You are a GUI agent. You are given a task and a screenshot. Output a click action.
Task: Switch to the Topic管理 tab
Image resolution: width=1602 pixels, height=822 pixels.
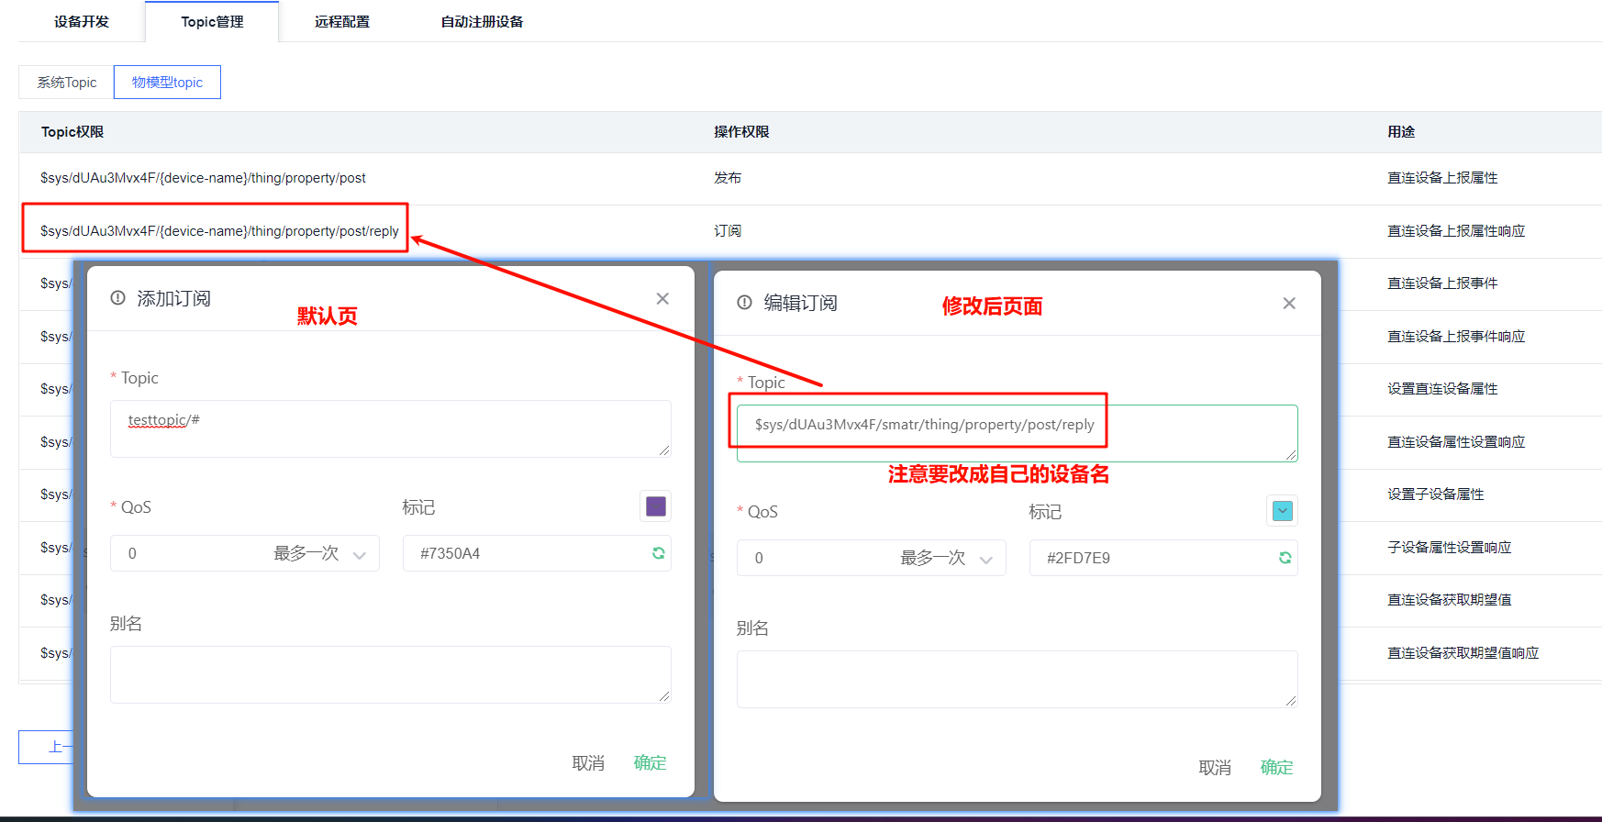click(212, 22)
